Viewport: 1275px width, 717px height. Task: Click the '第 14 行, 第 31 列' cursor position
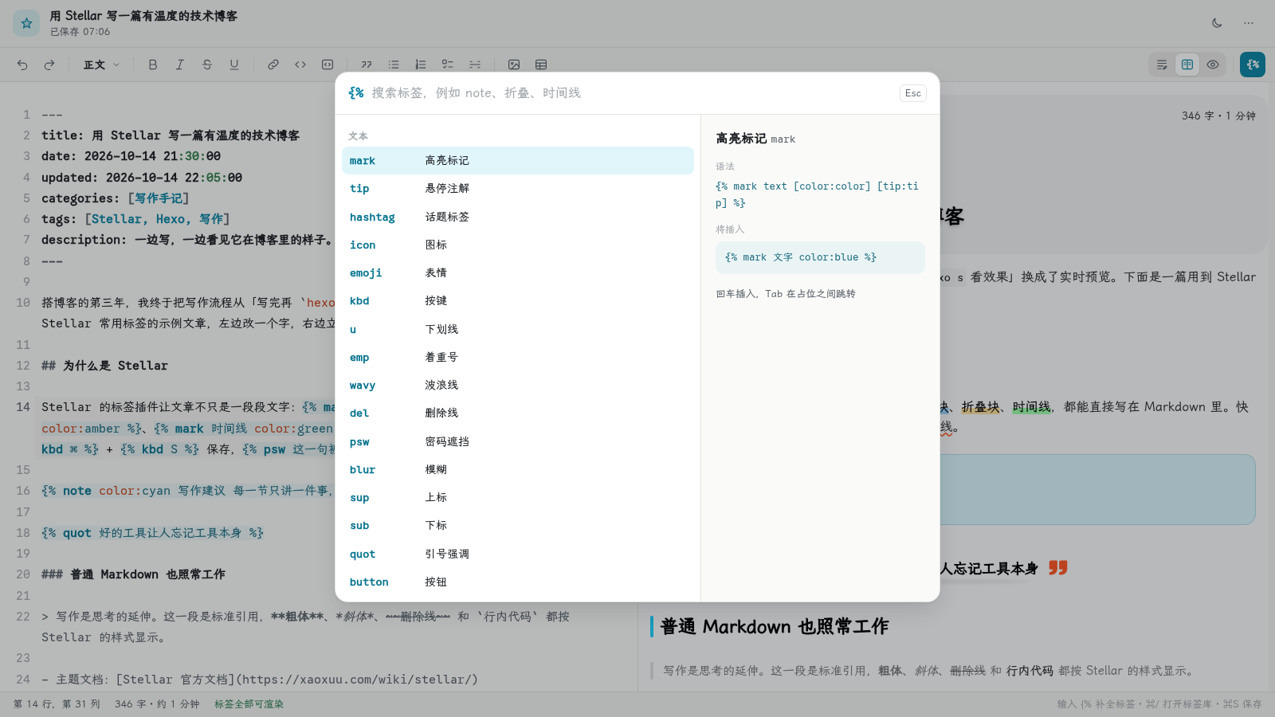point(57,704)
